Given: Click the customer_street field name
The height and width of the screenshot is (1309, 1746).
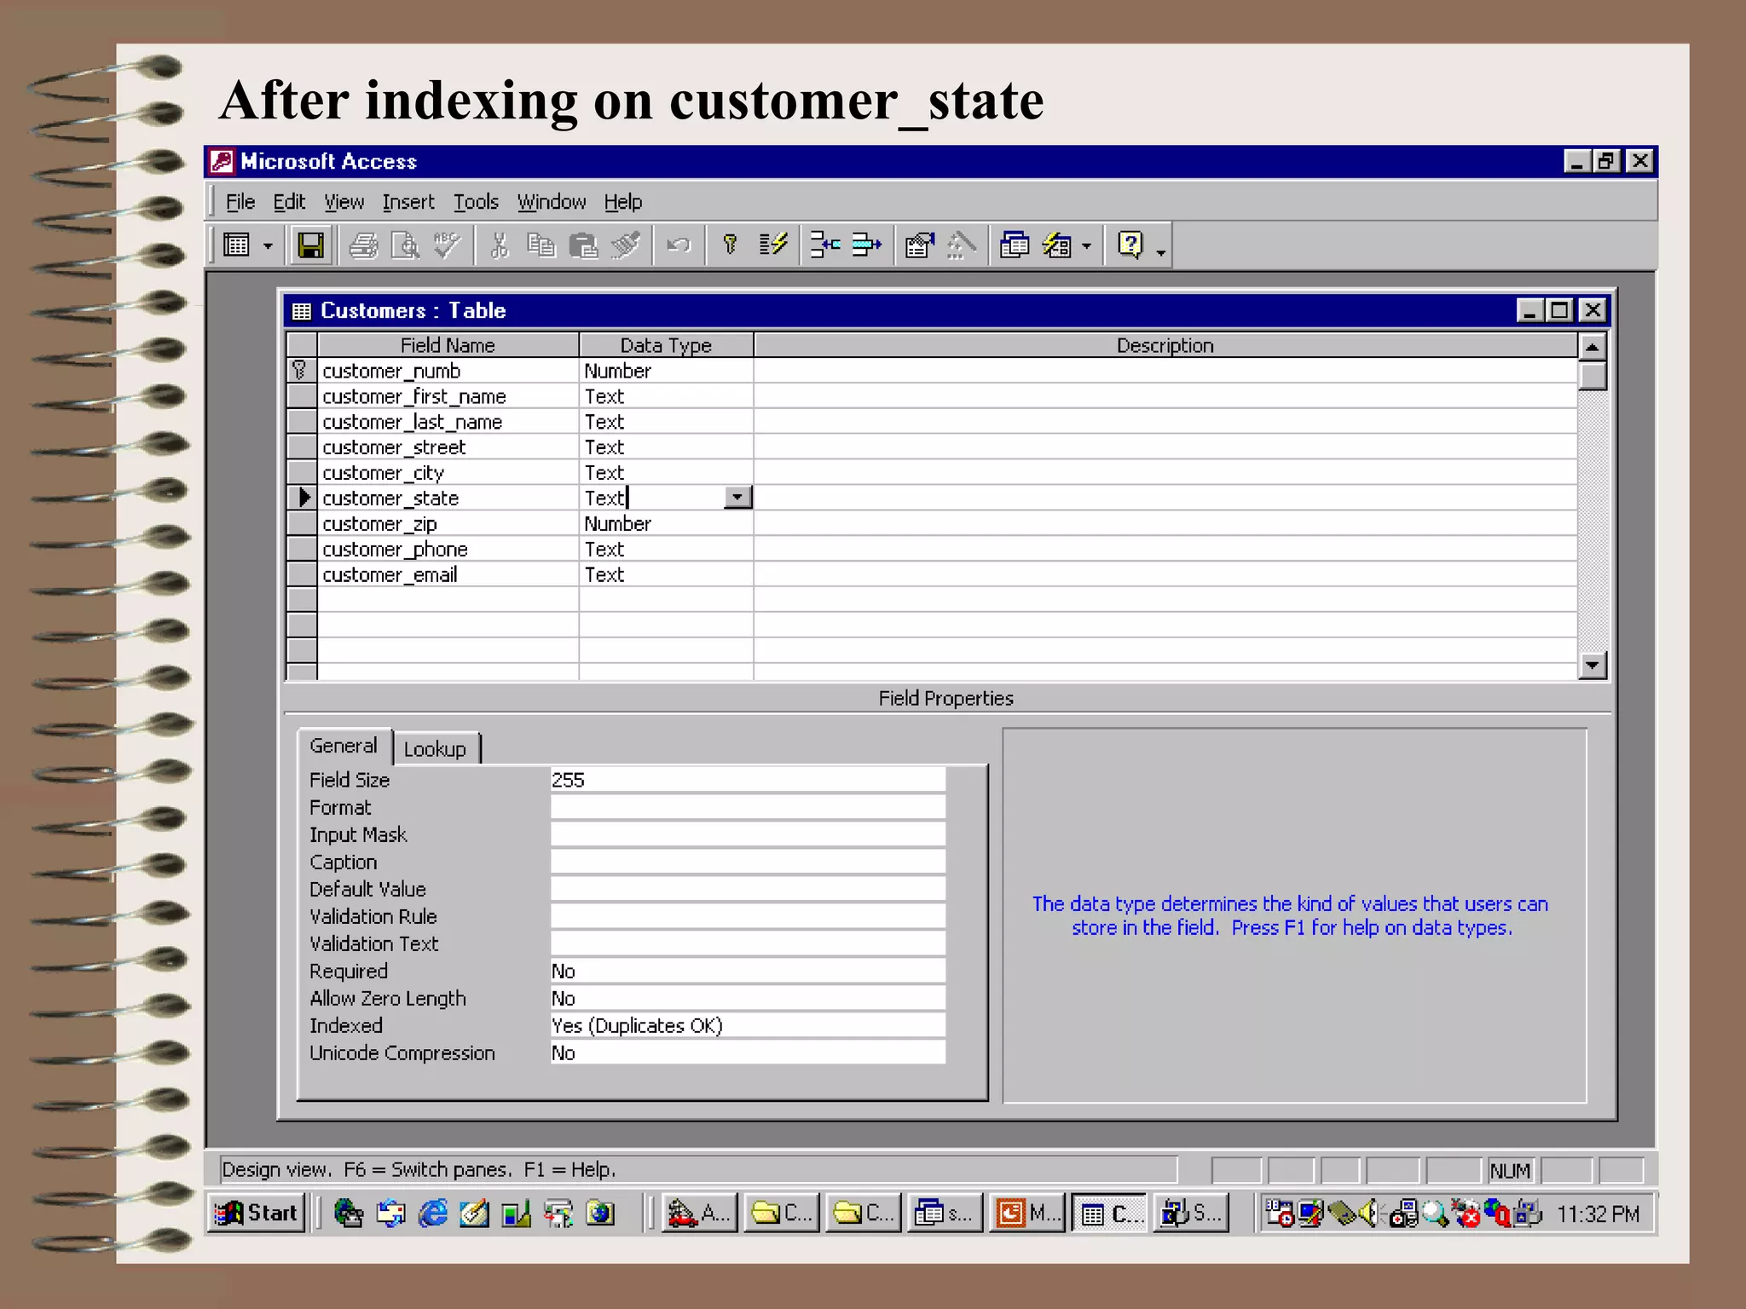Looking at the screenshot, I should pyautogui.click(x=394, y=447).
